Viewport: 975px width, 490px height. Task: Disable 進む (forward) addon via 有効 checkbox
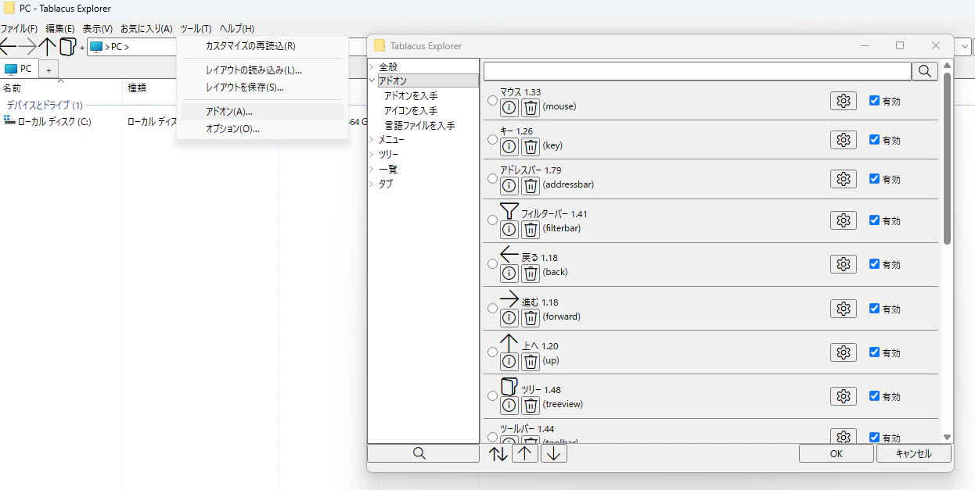(875, 308)
